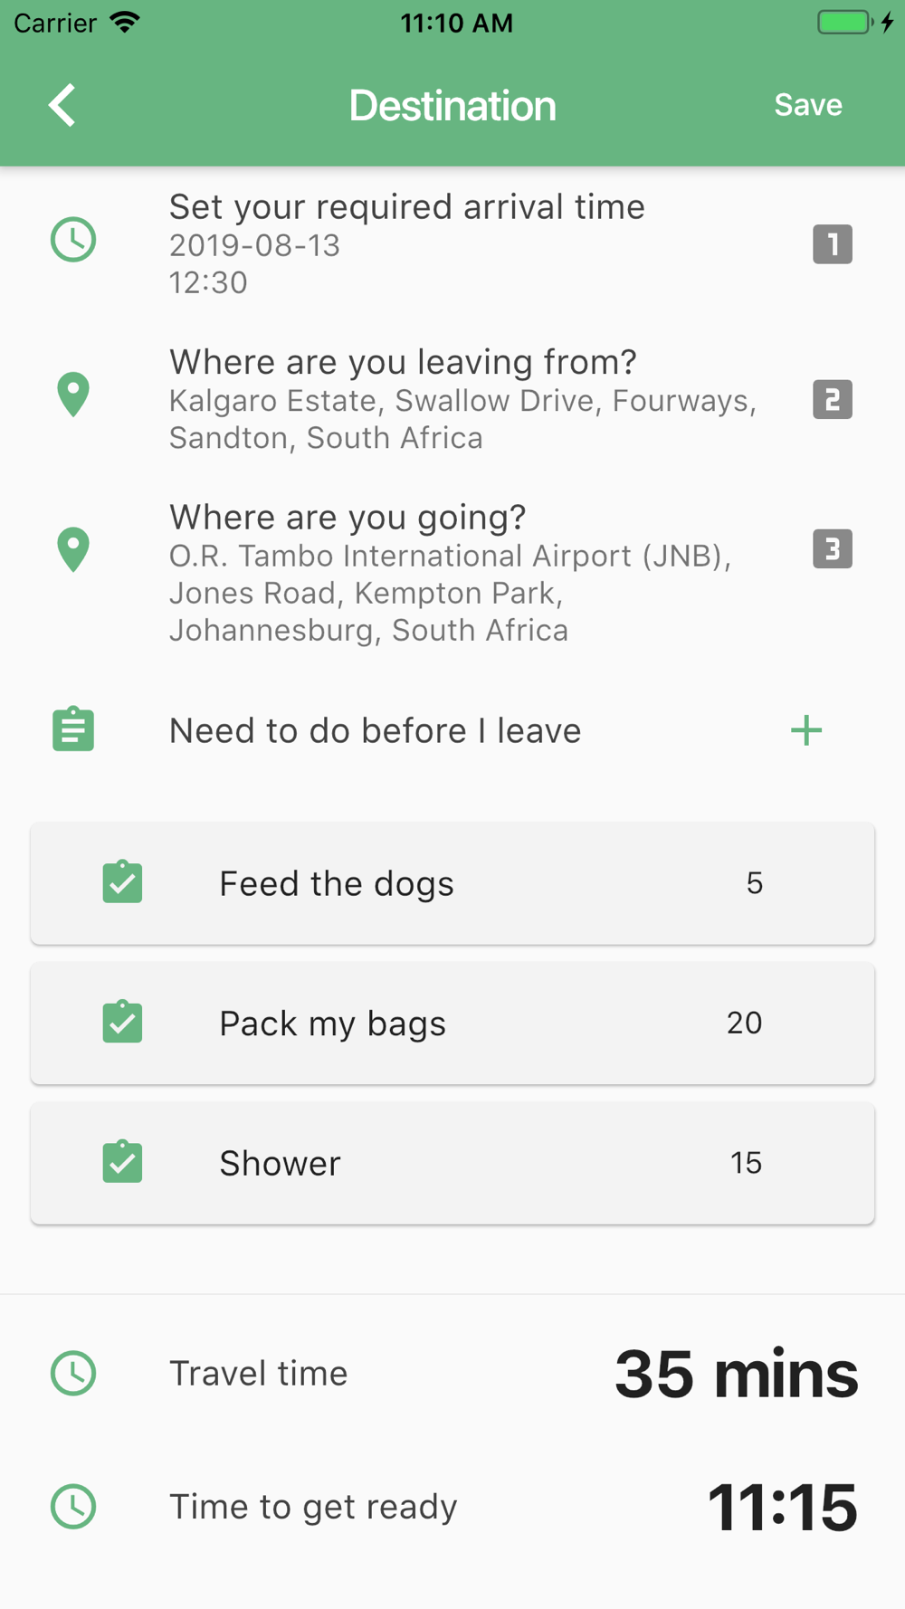Screen dimensions: 905x1609
Task: Uncheck the Pack my bags task
Action: (x=122, y=1023)
